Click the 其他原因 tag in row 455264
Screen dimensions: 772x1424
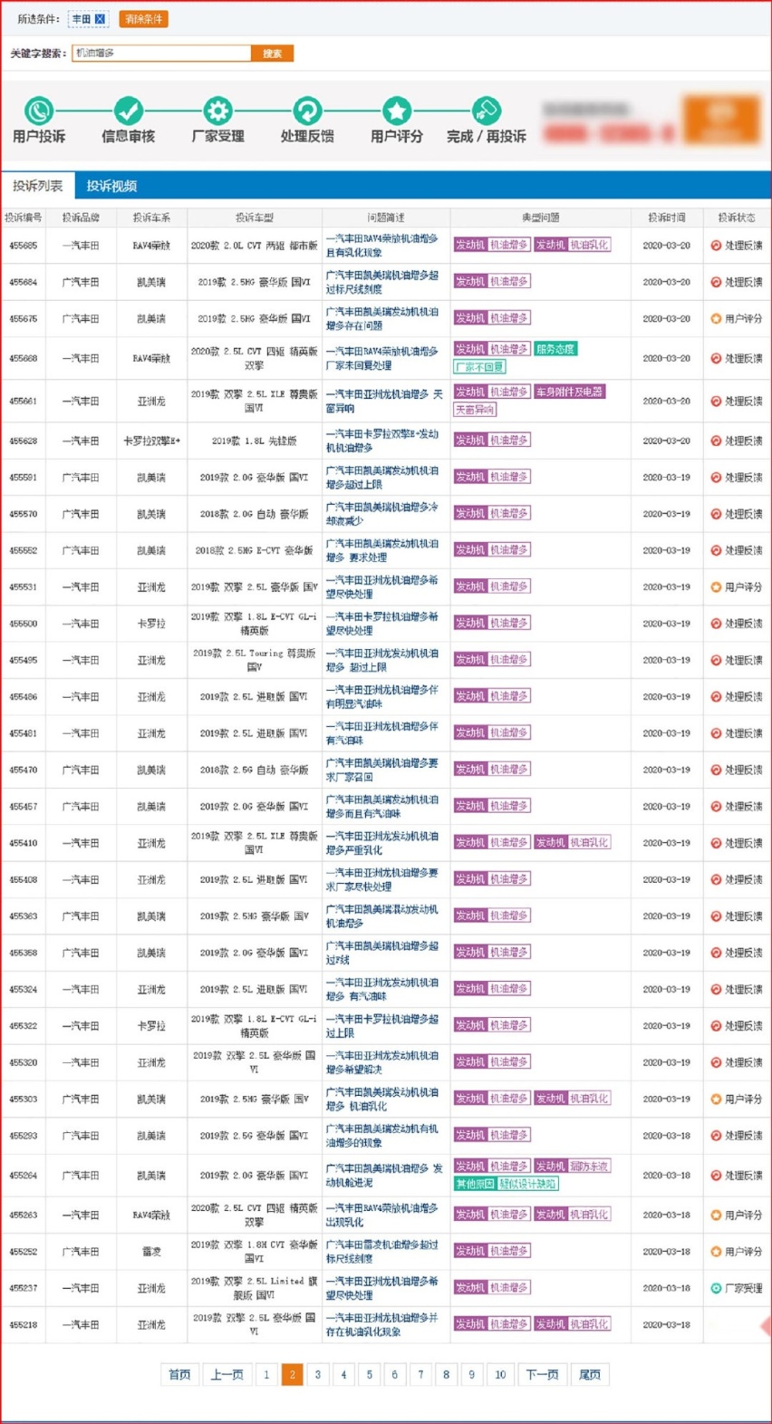pyautogui.click(x=475, y=1184)
